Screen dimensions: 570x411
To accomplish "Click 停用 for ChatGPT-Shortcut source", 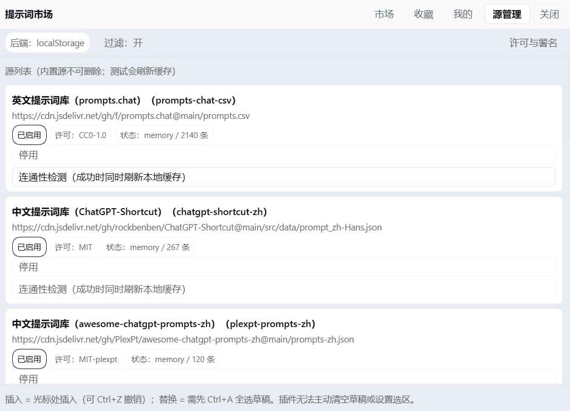I will tap(284, 267).
